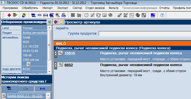Open article number 15615 link
191x99 pixels.
tap(70, 53)
